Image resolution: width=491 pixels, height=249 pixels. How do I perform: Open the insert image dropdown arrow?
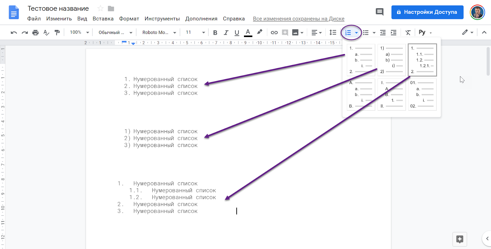(302, 32)
